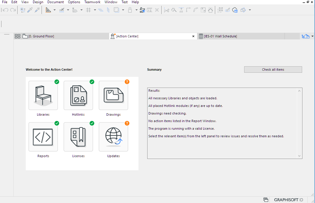Open the Design menu
The width and height of the screenshot is (315, 203).
(38, 2)
